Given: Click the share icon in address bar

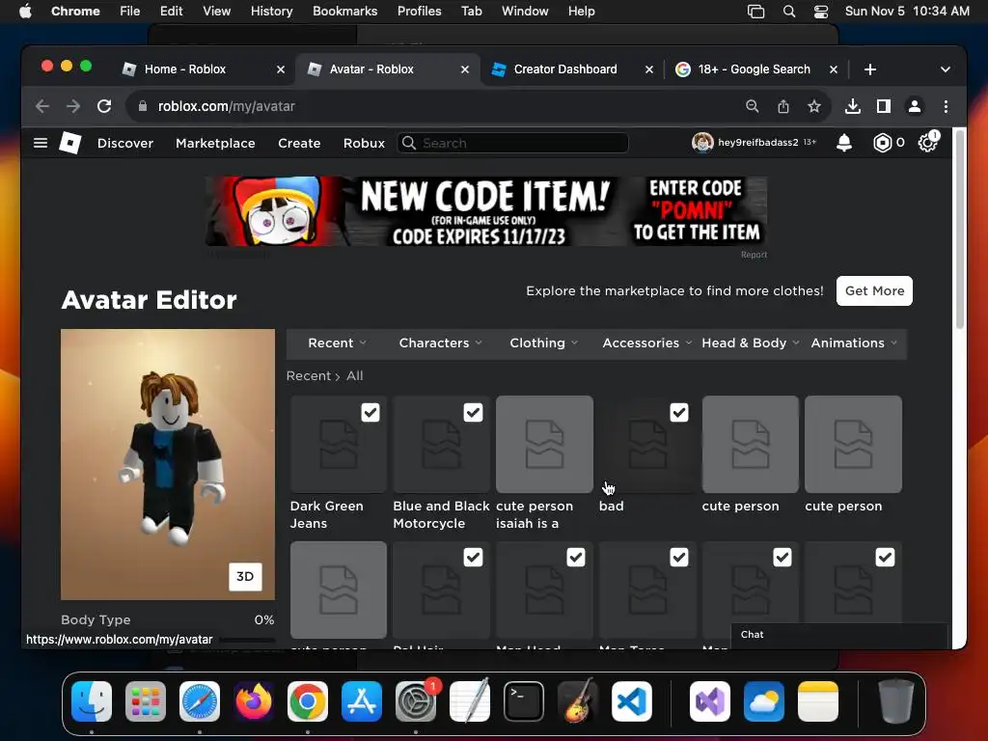Looking at the screenshot, I should click(x=783, y=106).
